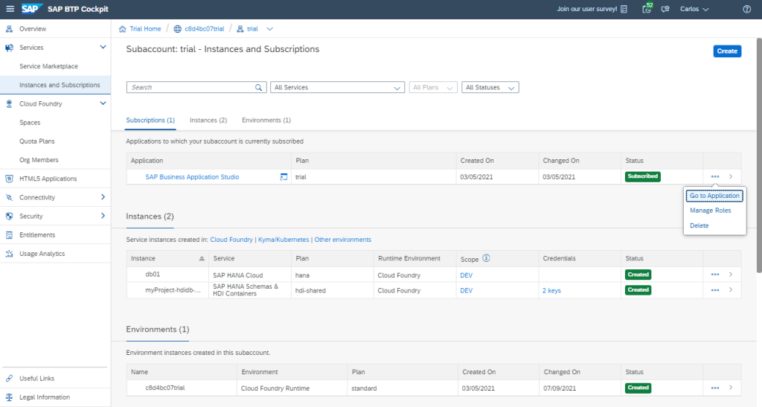
Task: Open the help question mark icon
Action: tap(747, 9)
